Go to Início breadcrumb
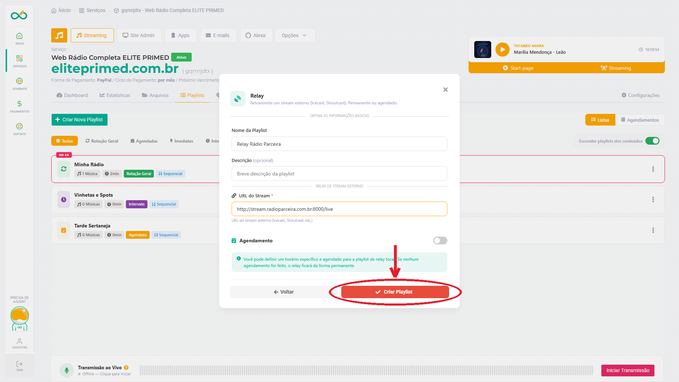Viewport: 679px width, 382px height. [x=61, y=10]
